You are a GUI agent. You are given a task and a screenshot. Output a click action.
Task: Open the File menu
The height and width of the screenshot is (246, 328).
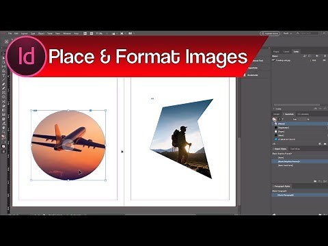(x=10, y=33)
